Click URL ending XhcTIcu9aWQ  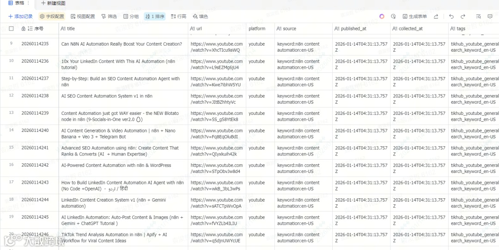point(216,47)
